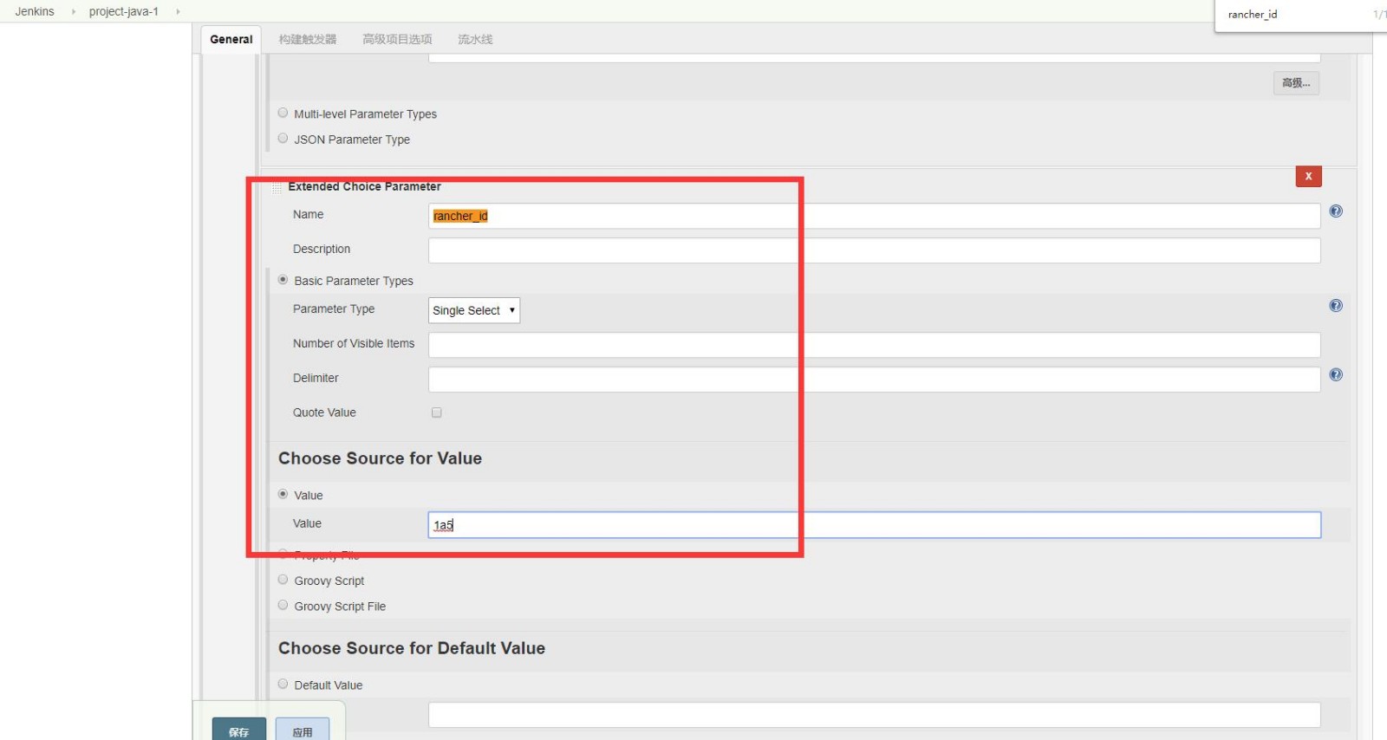The image size is (1387, 740).
Task: Select the Groovy Script File radio
Action: [283, 605]
